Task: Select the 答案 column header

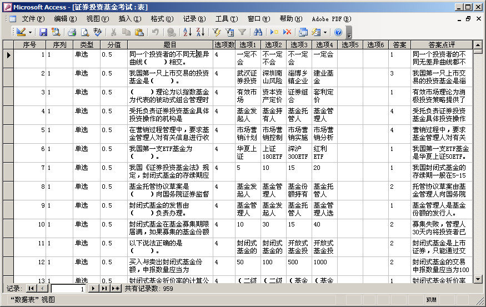Action: pyautogui.click(x=399, y=44)
